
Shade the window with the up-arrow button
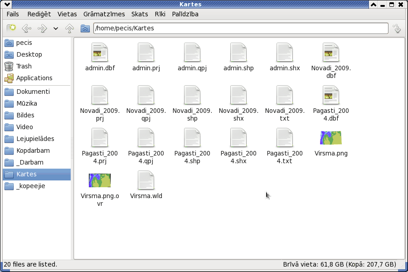point(374,5)
